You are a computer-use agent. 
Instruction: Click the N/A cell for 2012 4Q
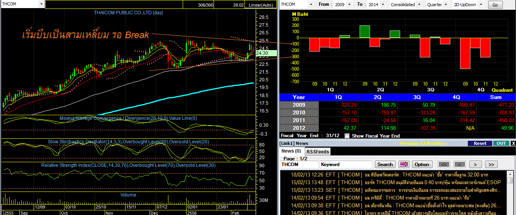tap(457, 128)
